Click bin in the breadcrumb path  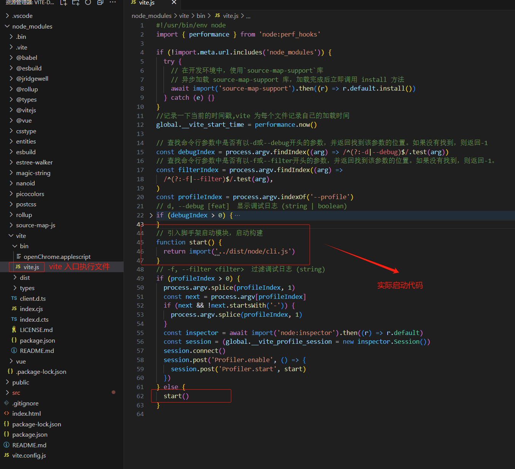(201, 16)
